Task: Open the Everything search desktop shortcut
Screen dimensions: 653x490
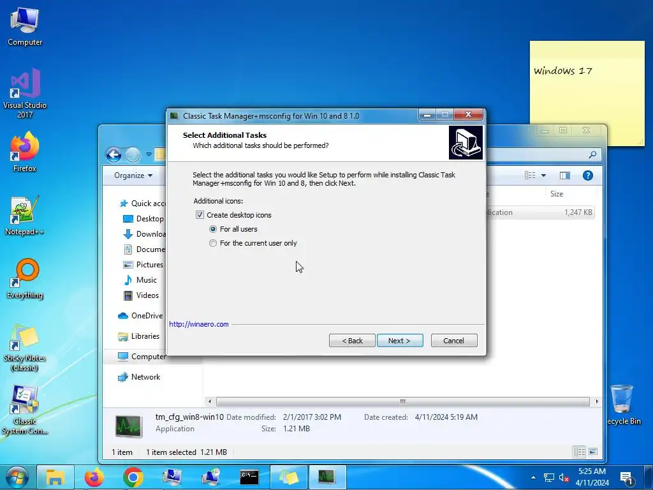Action: (x=25, y=278)
